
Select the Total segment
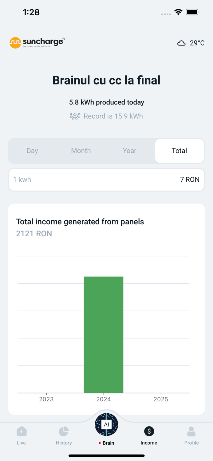(x=179, y=151)
